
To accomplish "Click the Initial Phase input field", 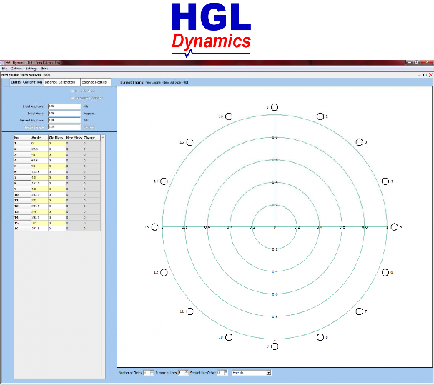I will 64,114.
